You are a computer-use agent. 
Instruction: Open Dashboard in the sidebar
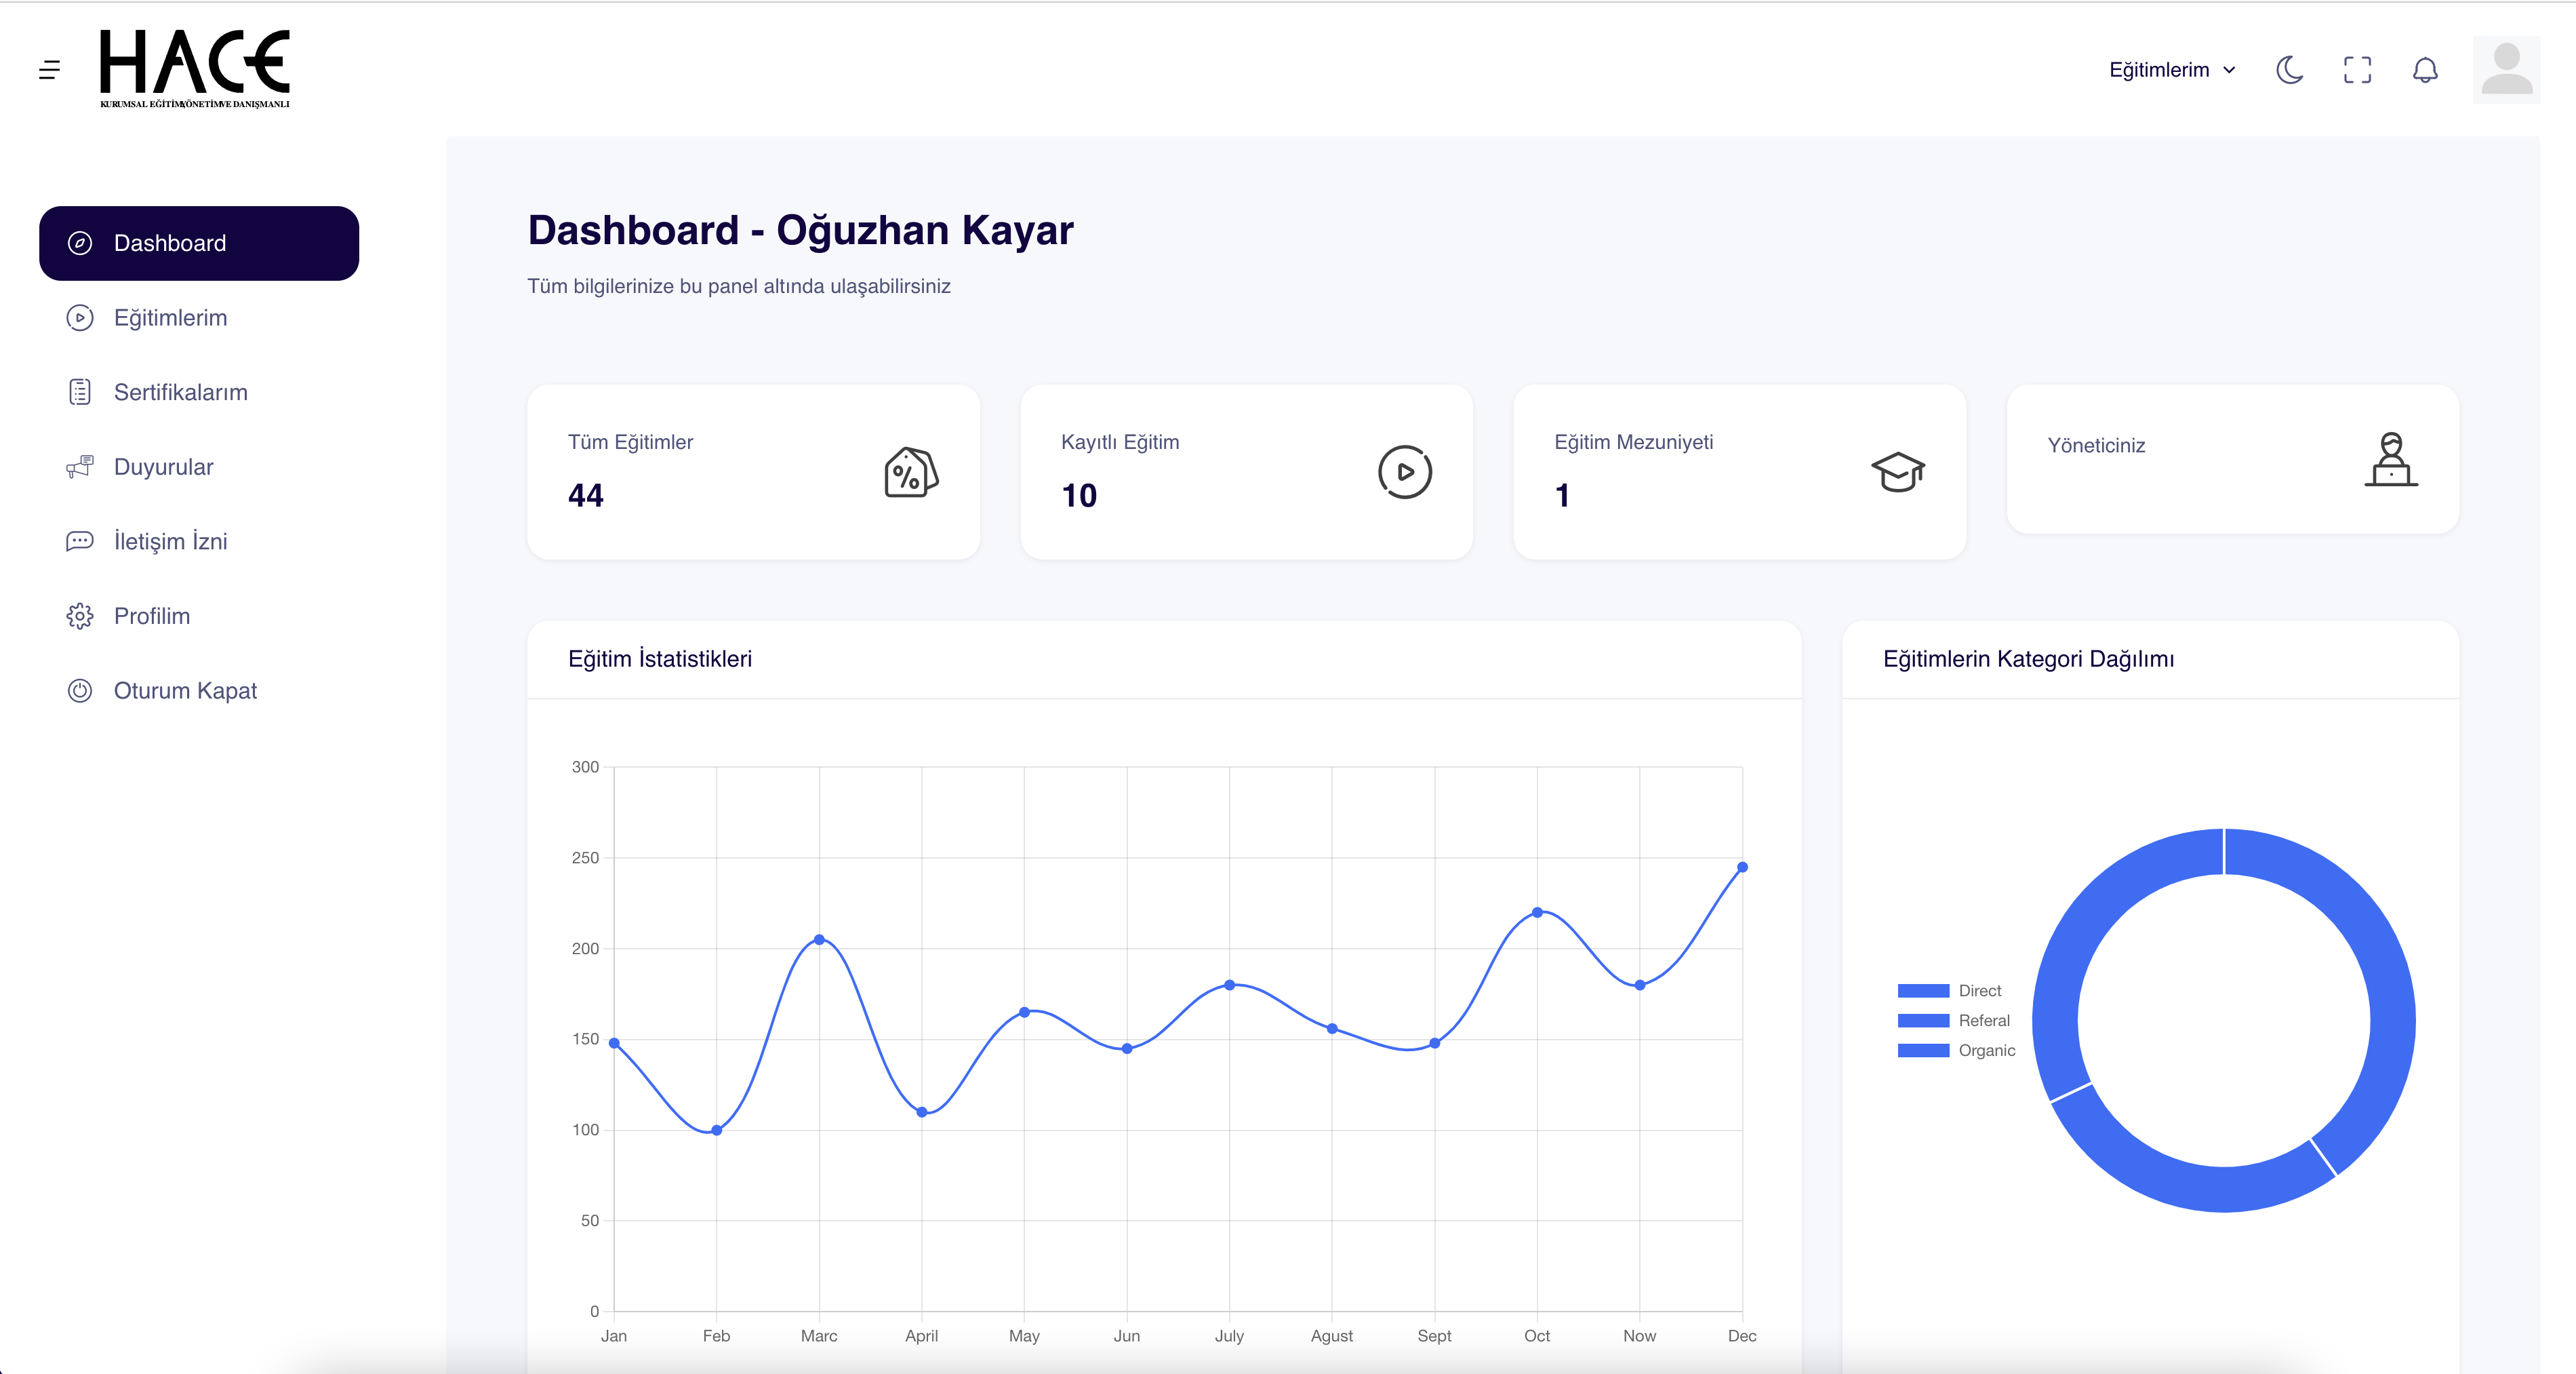coord(199,243)
